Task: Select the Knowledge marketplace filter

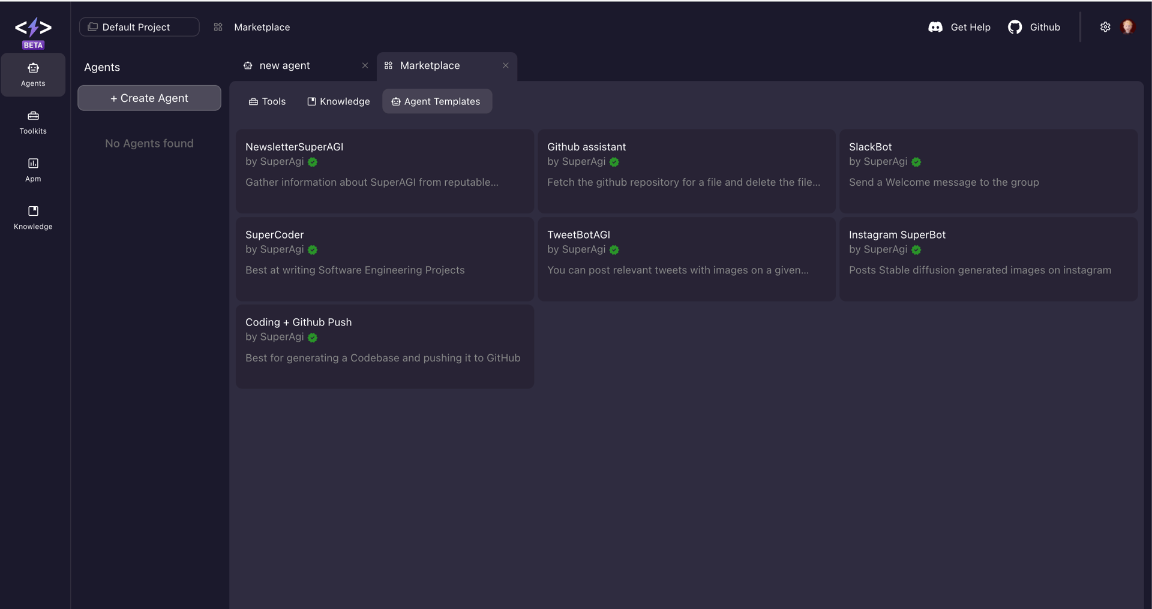Action: click(338, 101)
